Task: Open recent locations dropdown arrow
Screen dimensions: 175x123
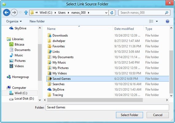Action: coord(20,13)
